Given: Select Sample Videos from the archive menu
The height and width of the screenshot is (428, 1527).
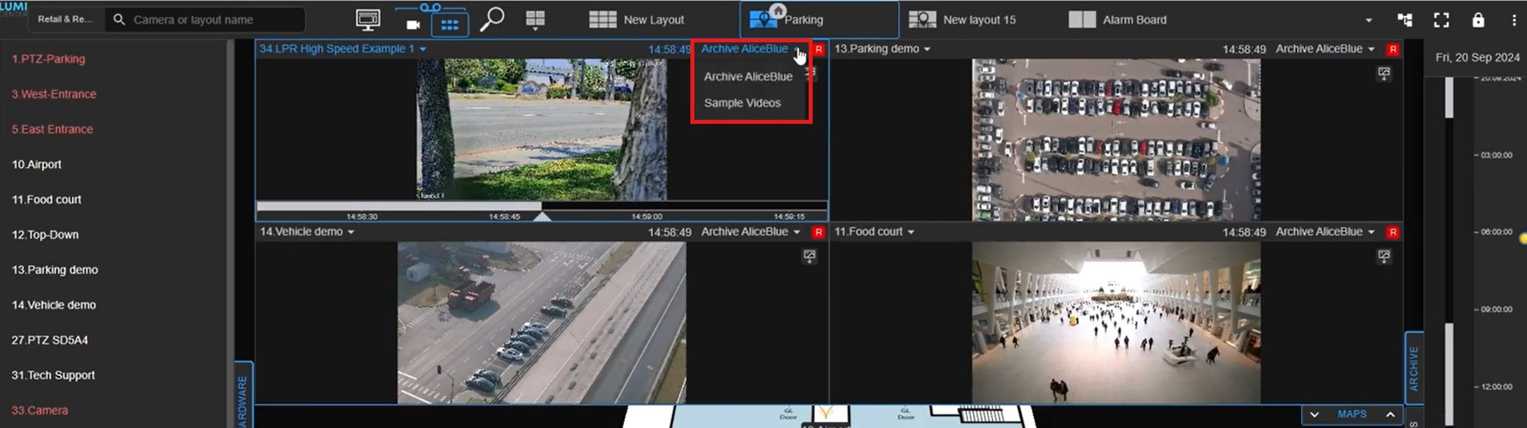Looking at the screenshot, I should coord(742,103).
